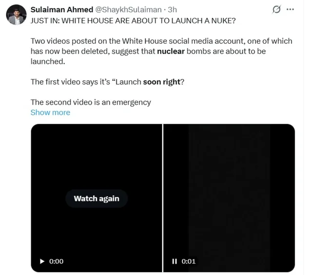Click "The second video is an emergency" line
312x275 pixels.
coord(91,102)
